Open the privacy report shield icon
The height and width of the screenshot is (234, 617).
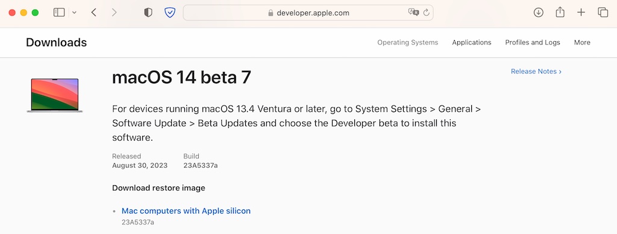[148, 13]
